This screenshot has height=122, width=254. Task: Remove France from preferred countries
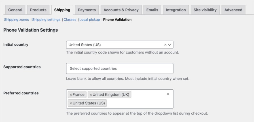pos(71,95)
